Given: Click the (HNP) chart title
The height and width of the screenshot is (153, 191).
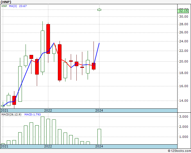Looking at the screenshot, I should pyautogui.click(x=6, y=2).
